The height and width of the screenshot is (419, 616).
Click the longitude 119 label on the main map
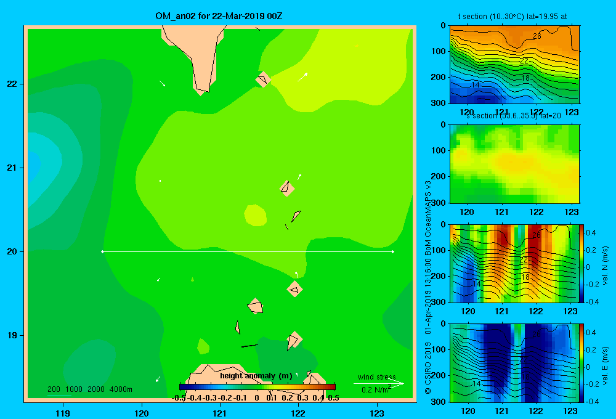pos(63,413)
